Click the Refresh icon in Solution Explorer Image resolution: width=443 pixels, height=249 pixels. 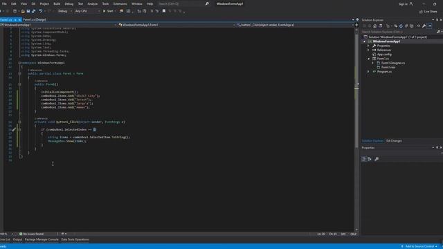click(401, 26)
